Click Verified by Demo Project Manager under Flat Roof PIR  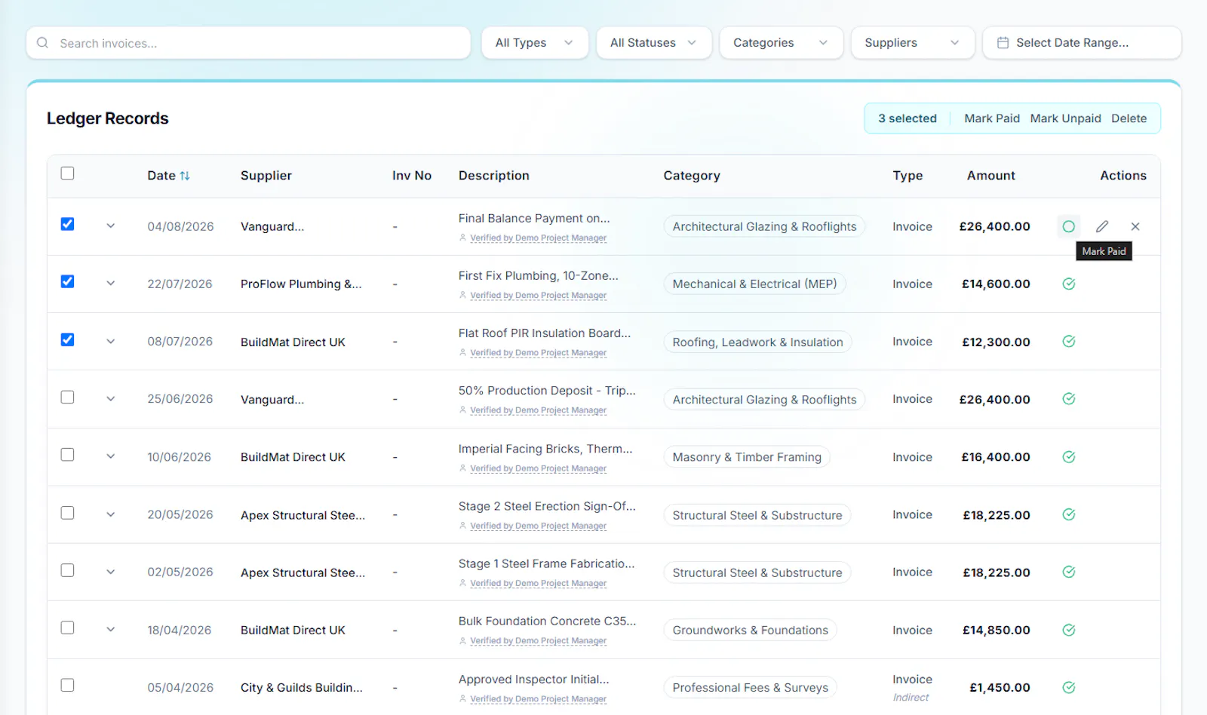pos(538,353)
